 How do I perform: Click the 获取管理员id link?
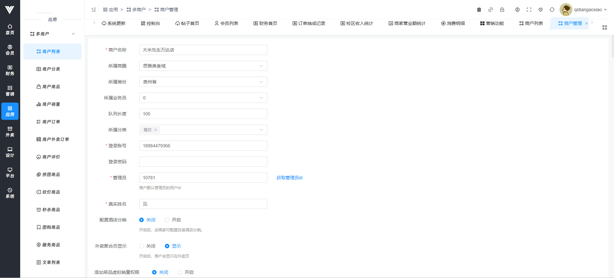click(x=289, y=178)
